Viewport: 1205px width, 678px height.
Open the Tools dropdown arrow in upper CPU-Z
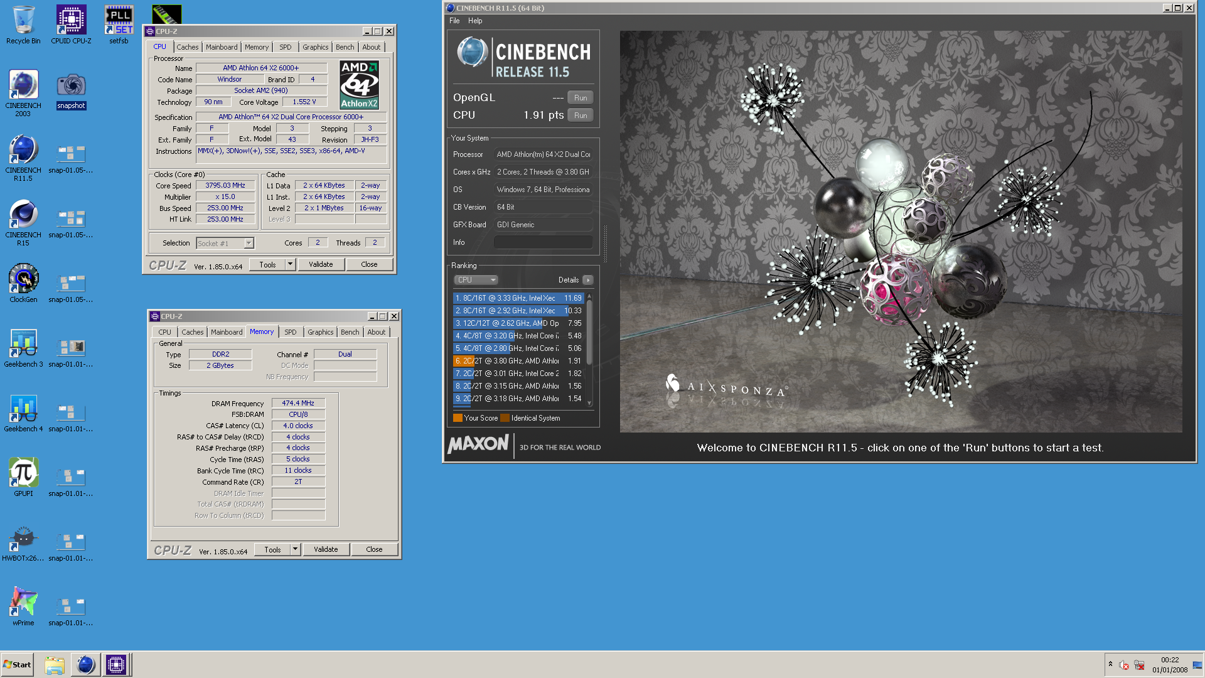[290, 264]
